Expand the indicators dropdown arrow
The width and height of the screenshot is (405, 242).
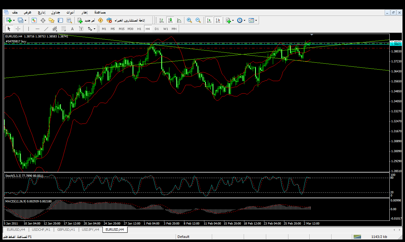click(233, 20)
